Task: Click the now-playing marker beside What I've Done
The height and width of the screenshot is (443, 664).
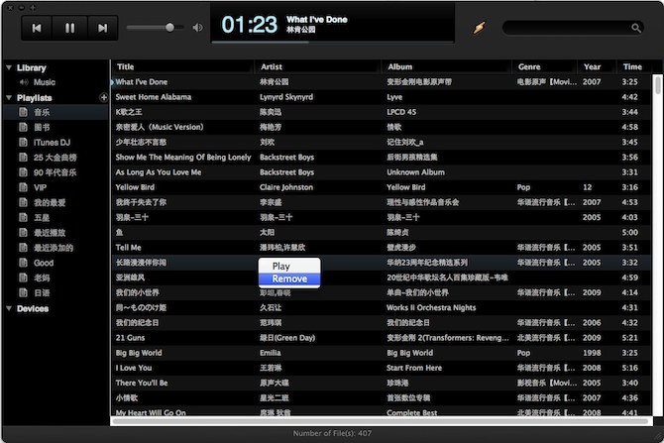Action: (112, 81)
